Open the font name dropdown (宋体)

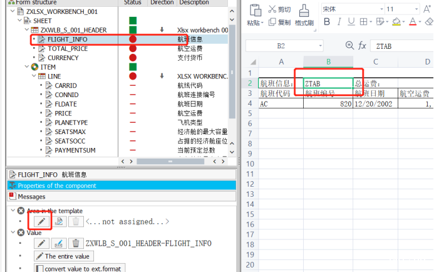coord(381,9)
